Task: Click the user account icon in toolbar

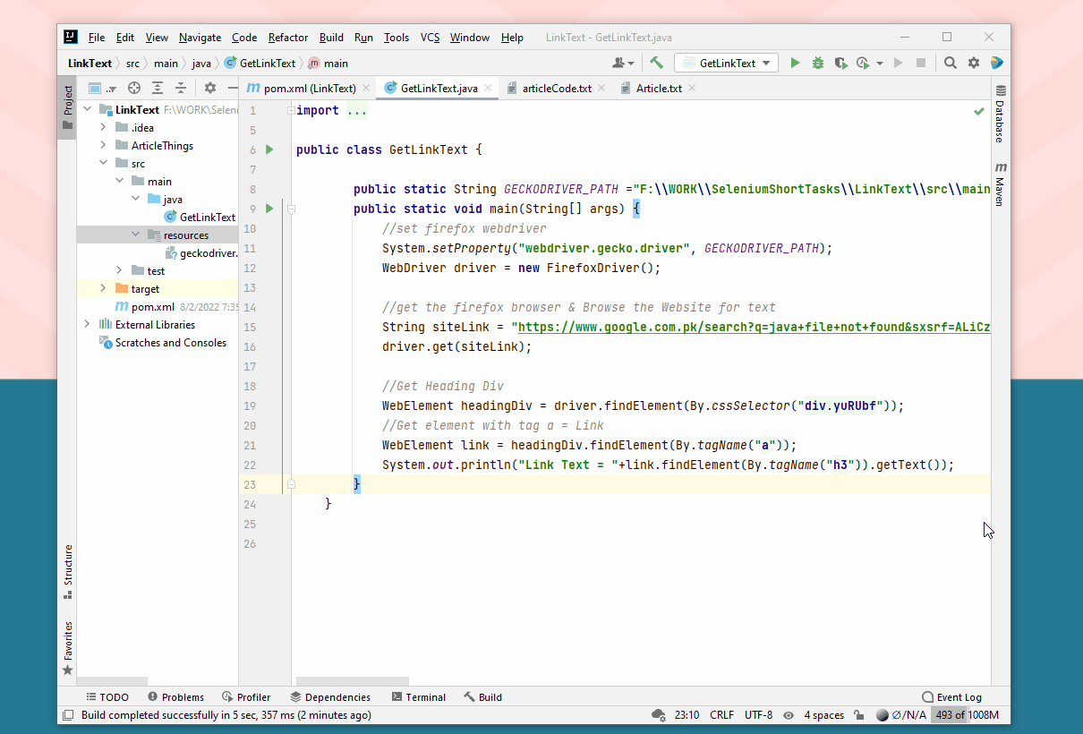Action: tap(622, 63)
